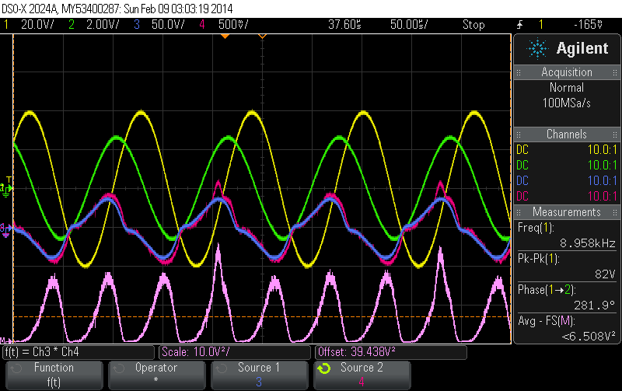This screenshot has width=622, height=391.
Task: Click the yellow channel 1 DC 10.0:1 row
Action: coord(567,149)
